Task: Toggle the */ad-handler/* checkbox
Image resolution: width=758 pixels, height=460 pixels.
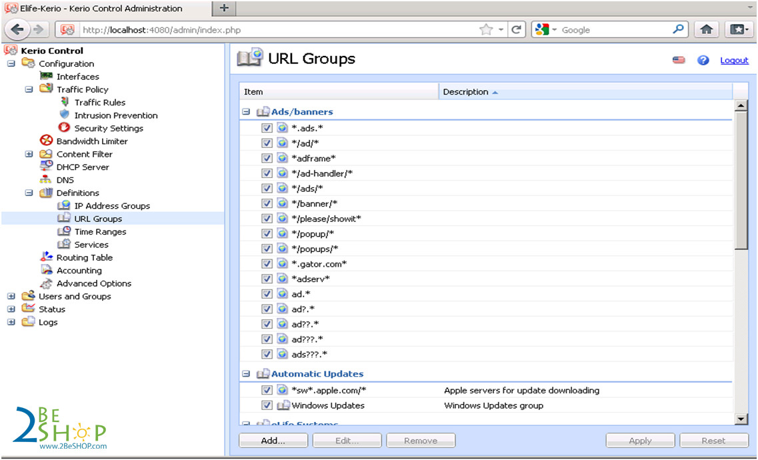Action: pyautogui.click(x=267, y=173)
